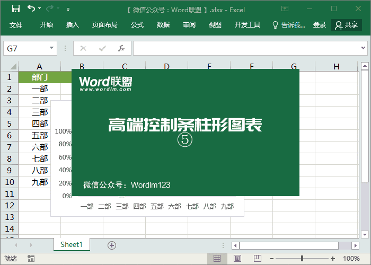The width and height of the screenshot is (371, 265).
Task: Click the Enter checkmark icon in formula bar
Action: [x=102, y=48]
